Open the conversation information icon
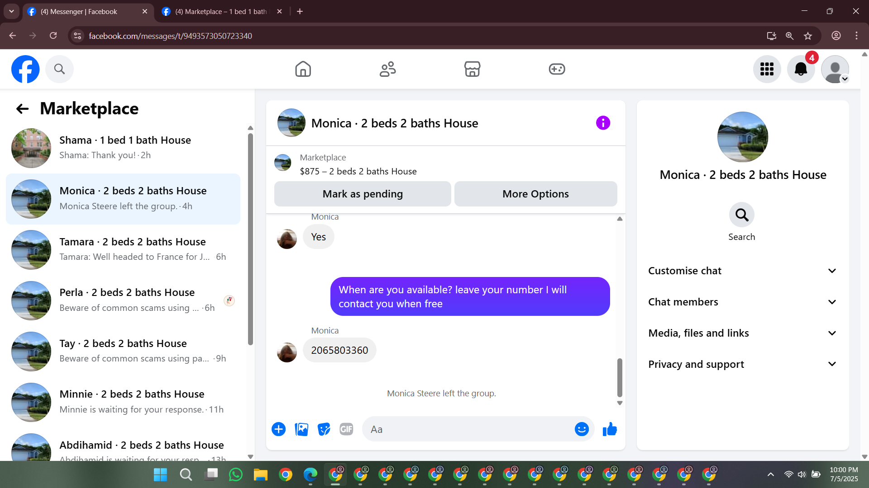Image resolution: width=869 pixels, height=488 pixels. tap(603, 123)
